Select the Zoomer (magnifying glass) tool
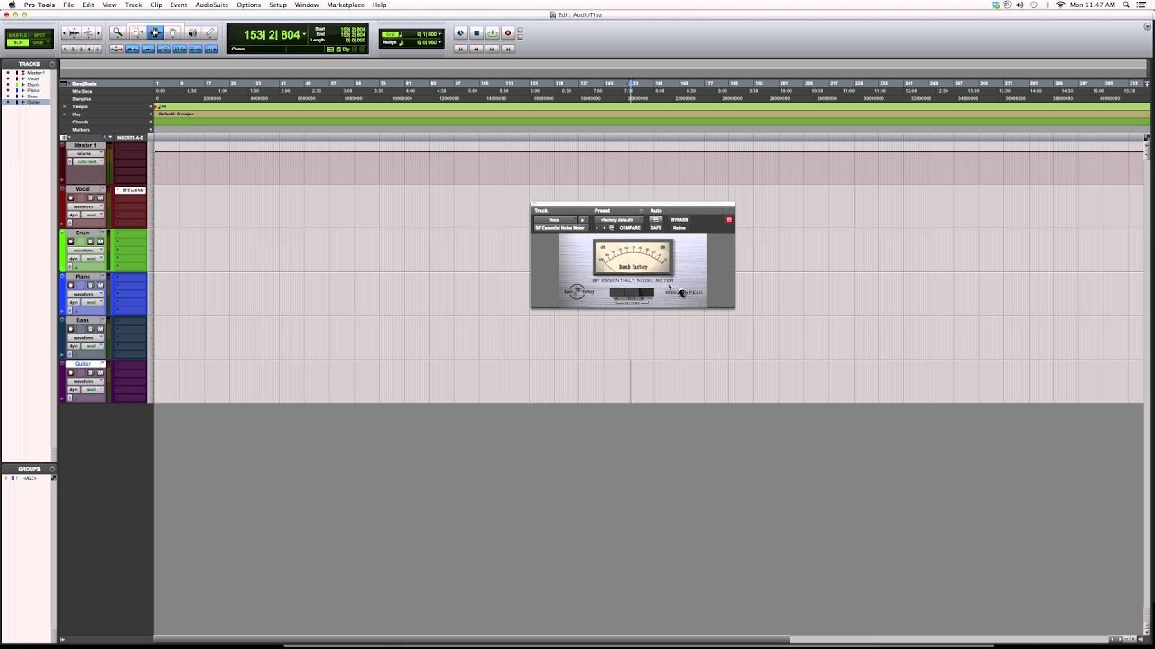This screenshot has width=1155, height=649. pyautogui.click(x=117, y=32)
